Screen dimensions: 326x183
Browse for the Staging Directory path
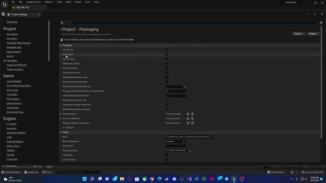coord(189,150)
